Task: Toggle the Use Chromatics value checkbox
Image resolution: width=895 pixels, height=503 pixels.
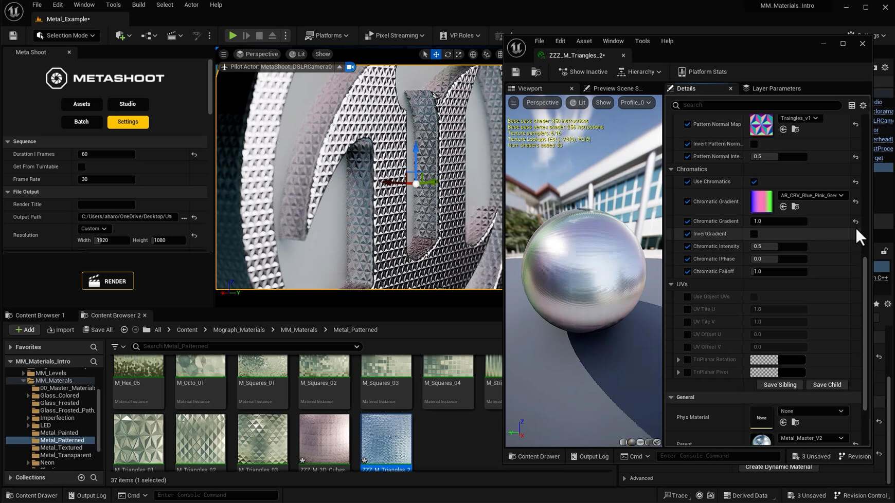Action: coord(754,182)
